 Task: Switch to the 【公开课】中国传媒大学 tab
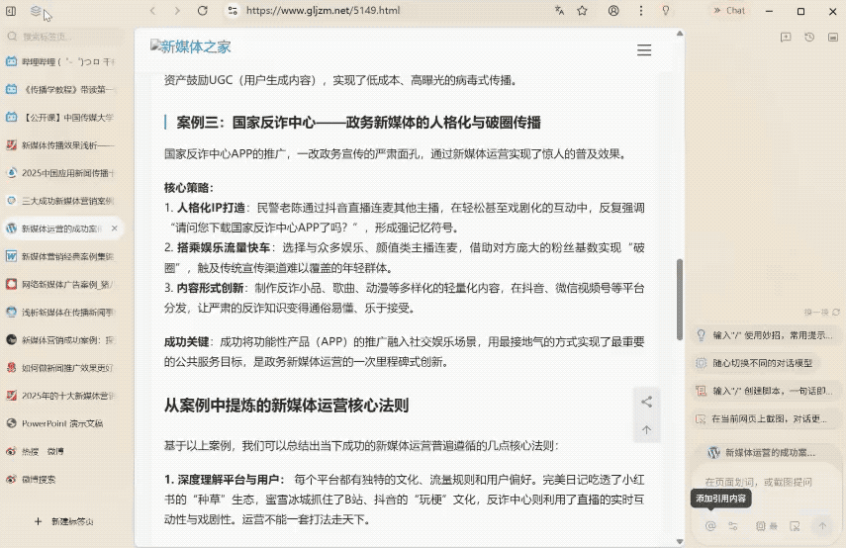click(62, 118)
